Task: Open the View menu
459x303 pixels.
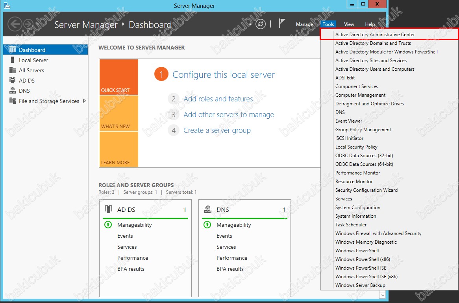Action: [x=349, y=24]
